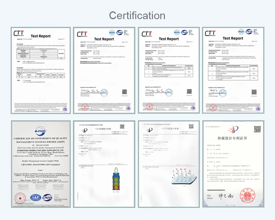Open the Test Report signed by Tony Ye
This screenshot has height=220, width=275.
pyautogui.click(x=233, y=70)
